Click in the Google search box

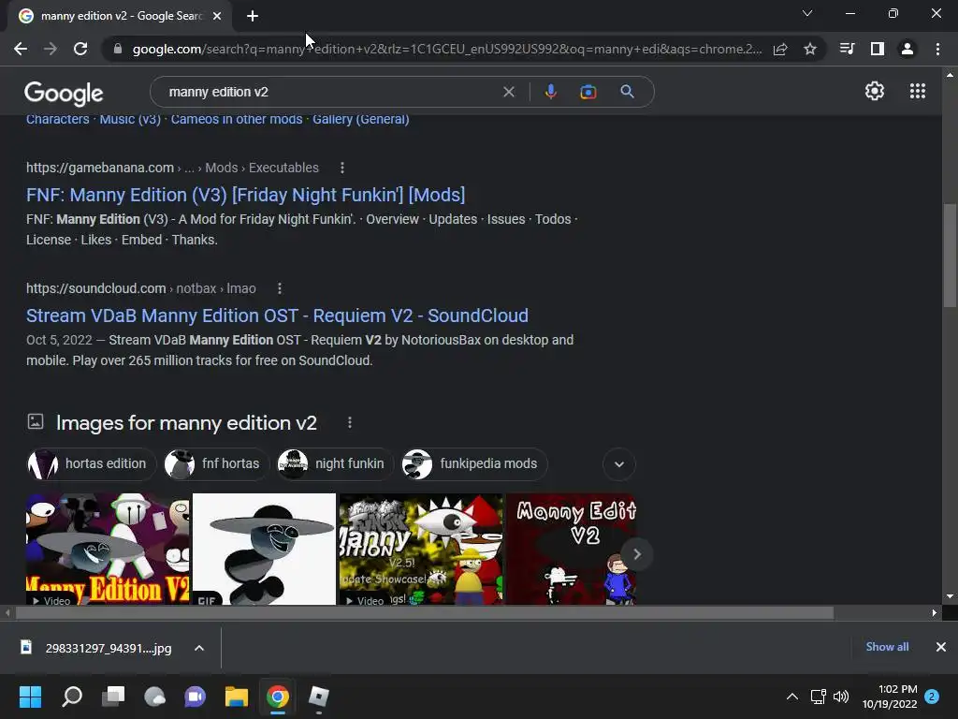tap(330, 92)
